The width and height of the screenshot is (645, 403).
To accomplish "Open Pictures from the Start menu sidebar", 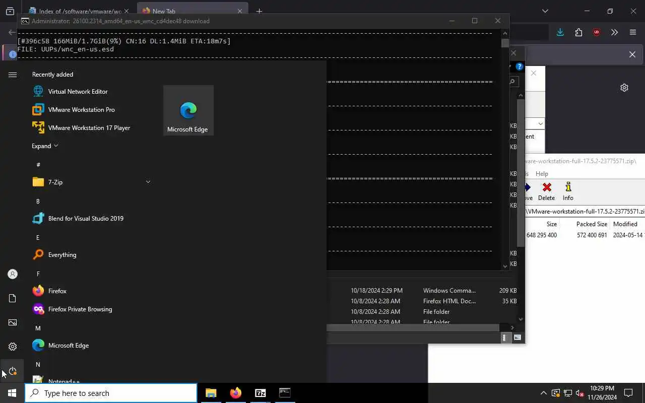I will (13, 322).
